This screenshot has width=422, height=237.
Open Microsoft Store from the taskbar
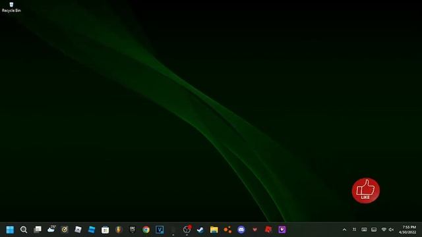coord(105,230)
